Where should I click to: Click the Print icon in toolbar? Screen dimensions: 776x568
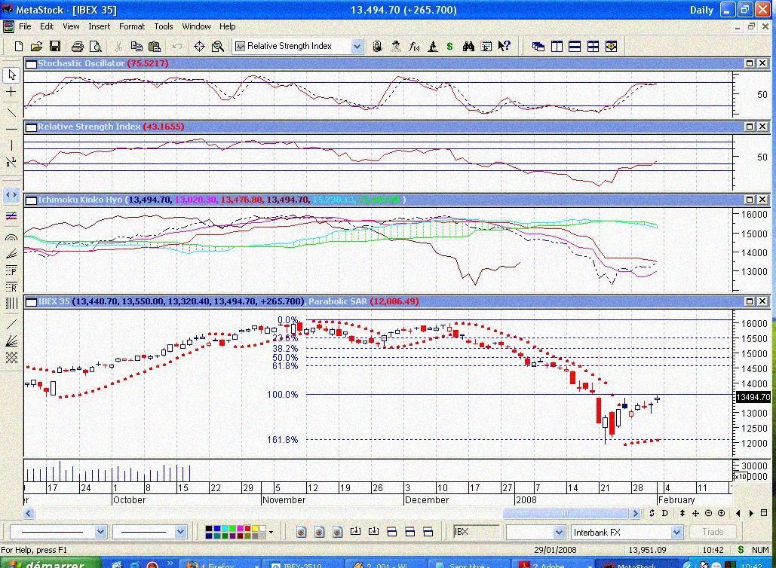[x=78, y=47]
